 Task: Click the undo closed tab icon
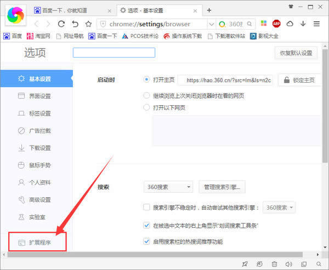(75, 24)
